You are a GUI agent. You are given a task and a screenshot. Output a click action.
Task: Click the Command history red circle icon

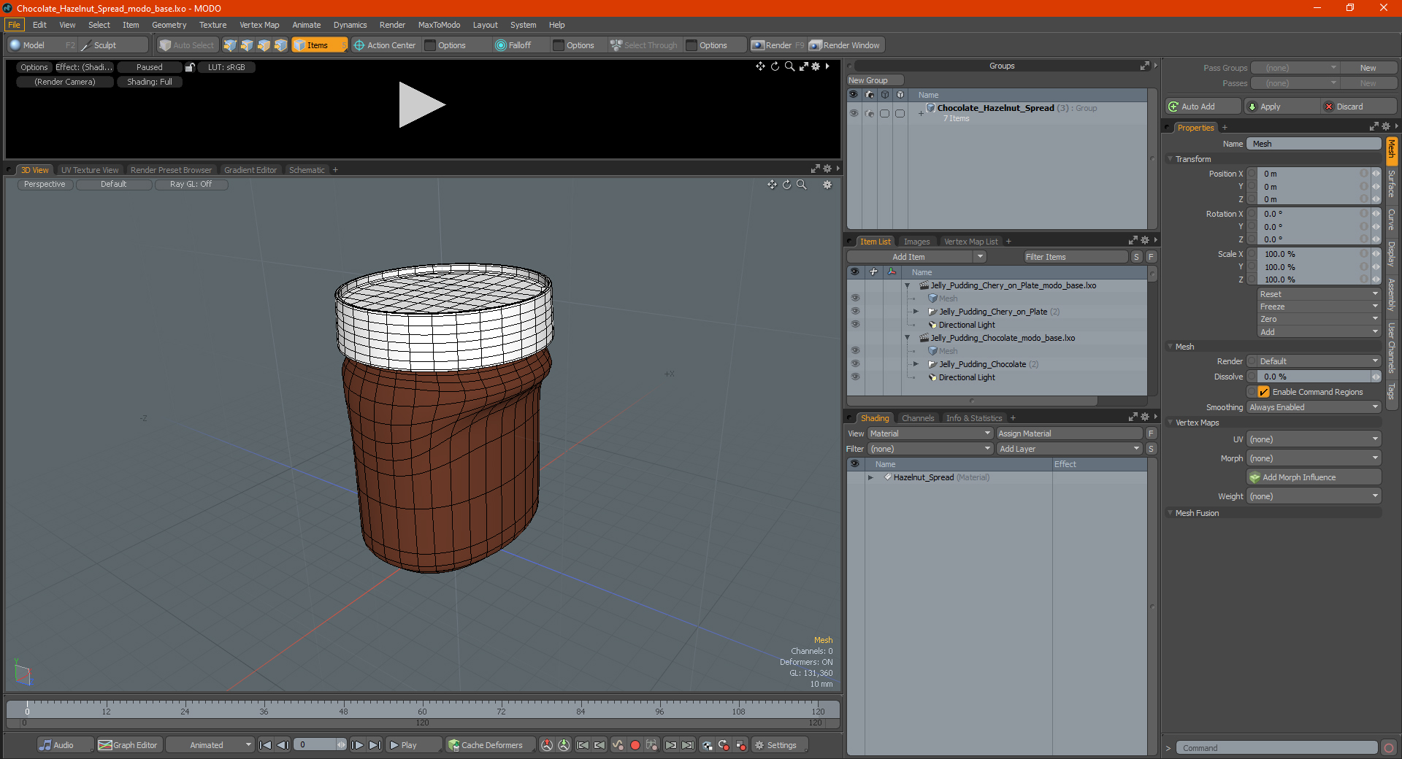click(x=1389, y=748)
